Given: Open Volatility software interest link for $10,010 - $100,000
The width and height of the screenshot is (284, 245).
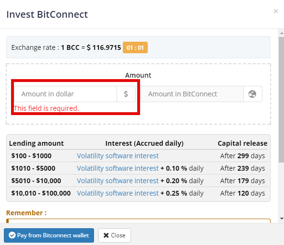Looking at the screenshot, I should [x=118, y=193].
